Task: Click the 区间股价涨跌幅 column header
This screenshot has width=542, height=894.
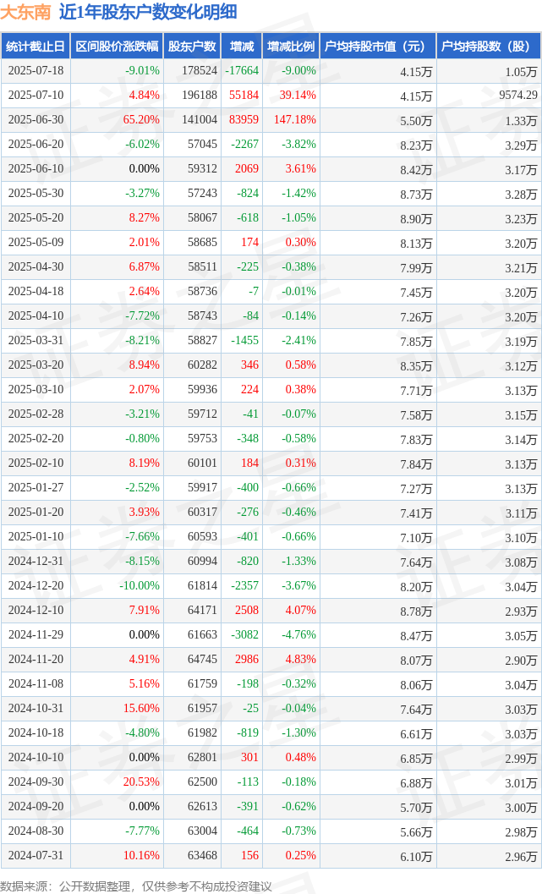Action: pos(117,47)
